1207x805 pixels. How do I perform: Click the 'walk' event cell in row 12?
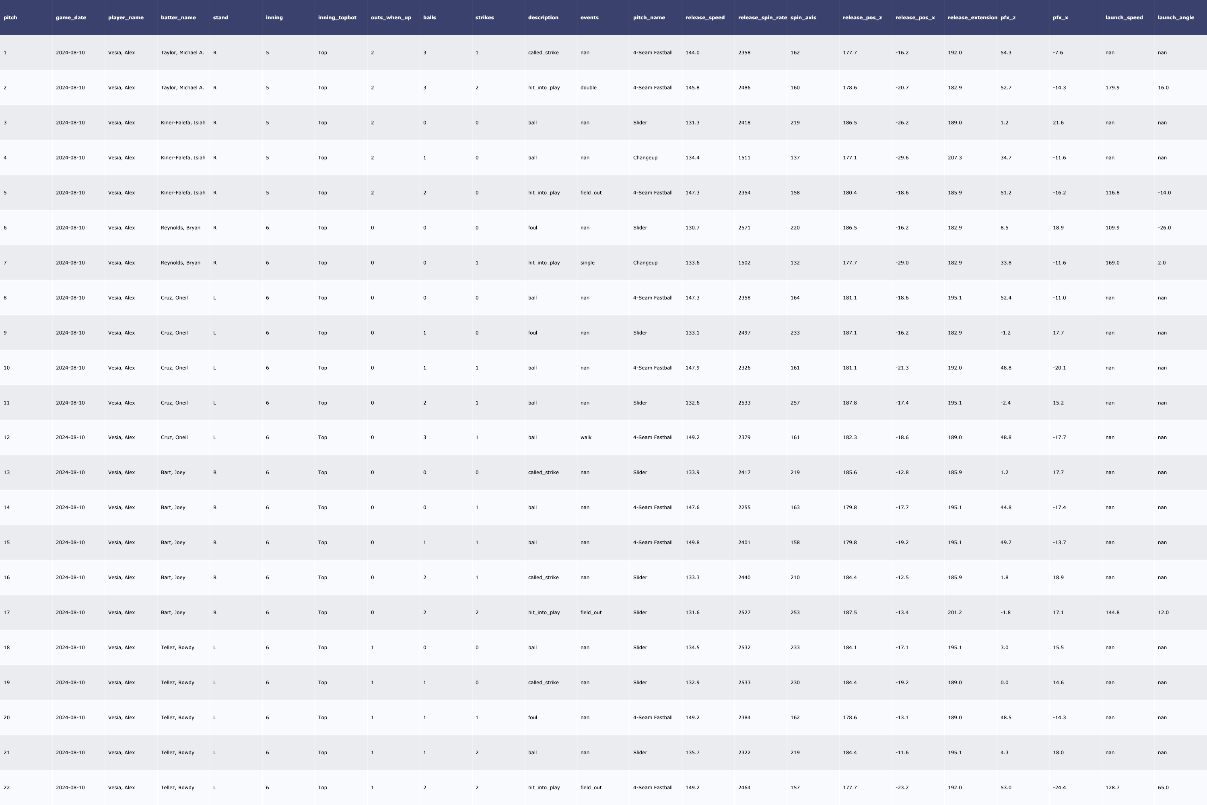586,438
